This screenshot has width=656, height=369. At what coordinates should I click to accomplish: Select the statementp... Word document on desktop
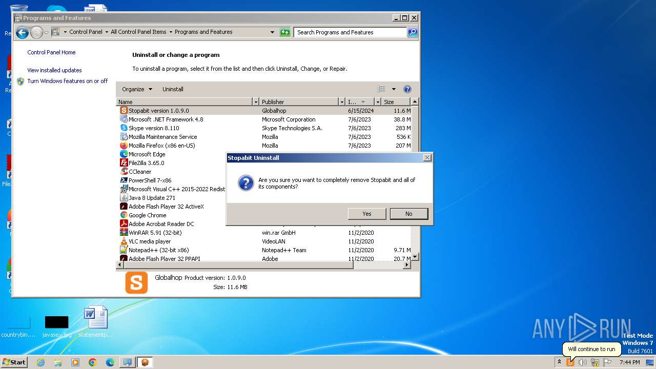point(96,322)
